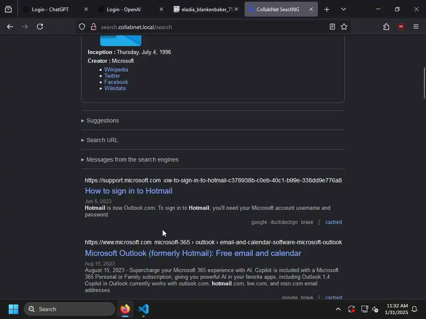Open the Windows Start menu
This screenshot has width=426, height=319.
coord(13,309)
